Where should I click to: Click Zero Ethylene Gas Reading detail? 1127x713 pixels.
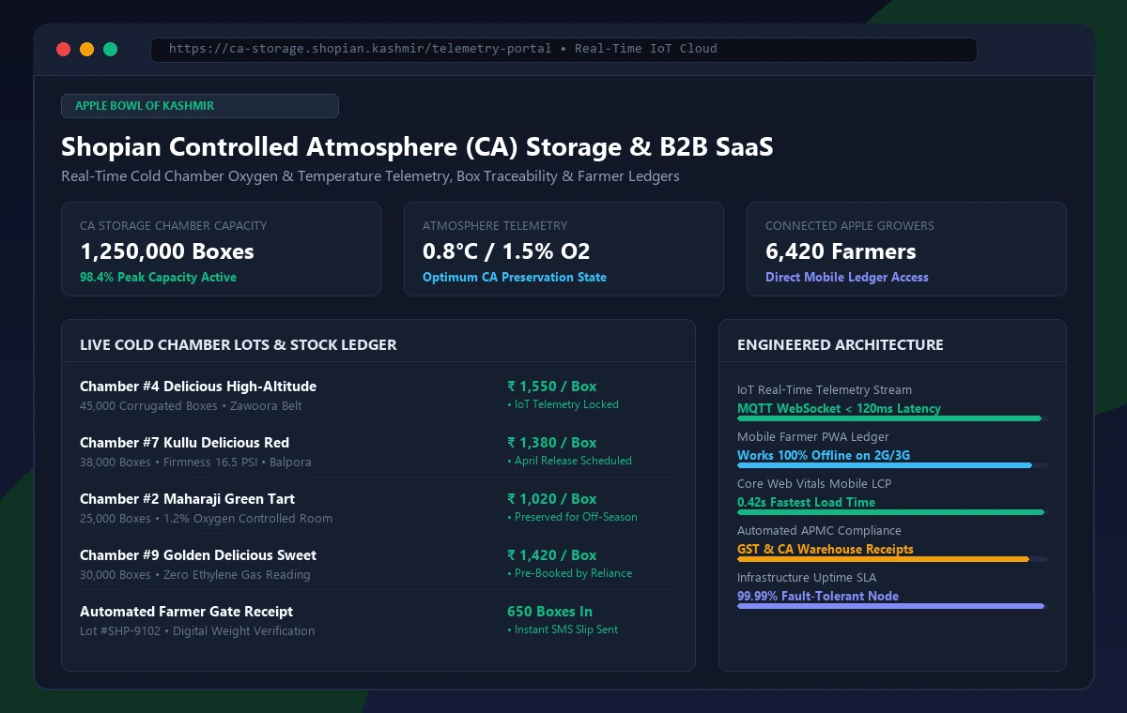(237, 575)
